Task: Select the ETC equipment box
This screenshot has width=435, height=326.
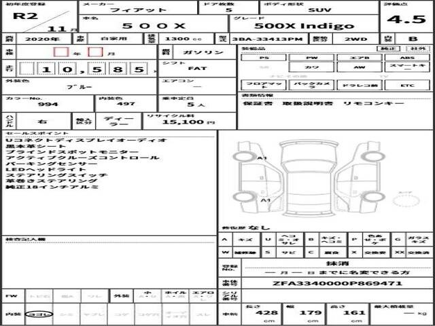Action: 406,86
